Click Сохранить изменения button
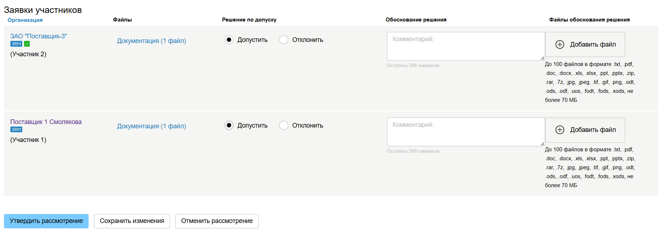This screenshot has width=661, height=233. click(132, 221)
